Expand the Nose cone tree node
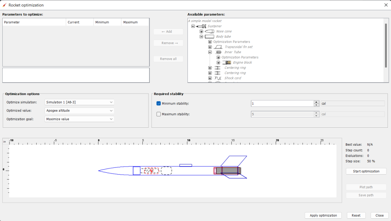 click(201, 32)
